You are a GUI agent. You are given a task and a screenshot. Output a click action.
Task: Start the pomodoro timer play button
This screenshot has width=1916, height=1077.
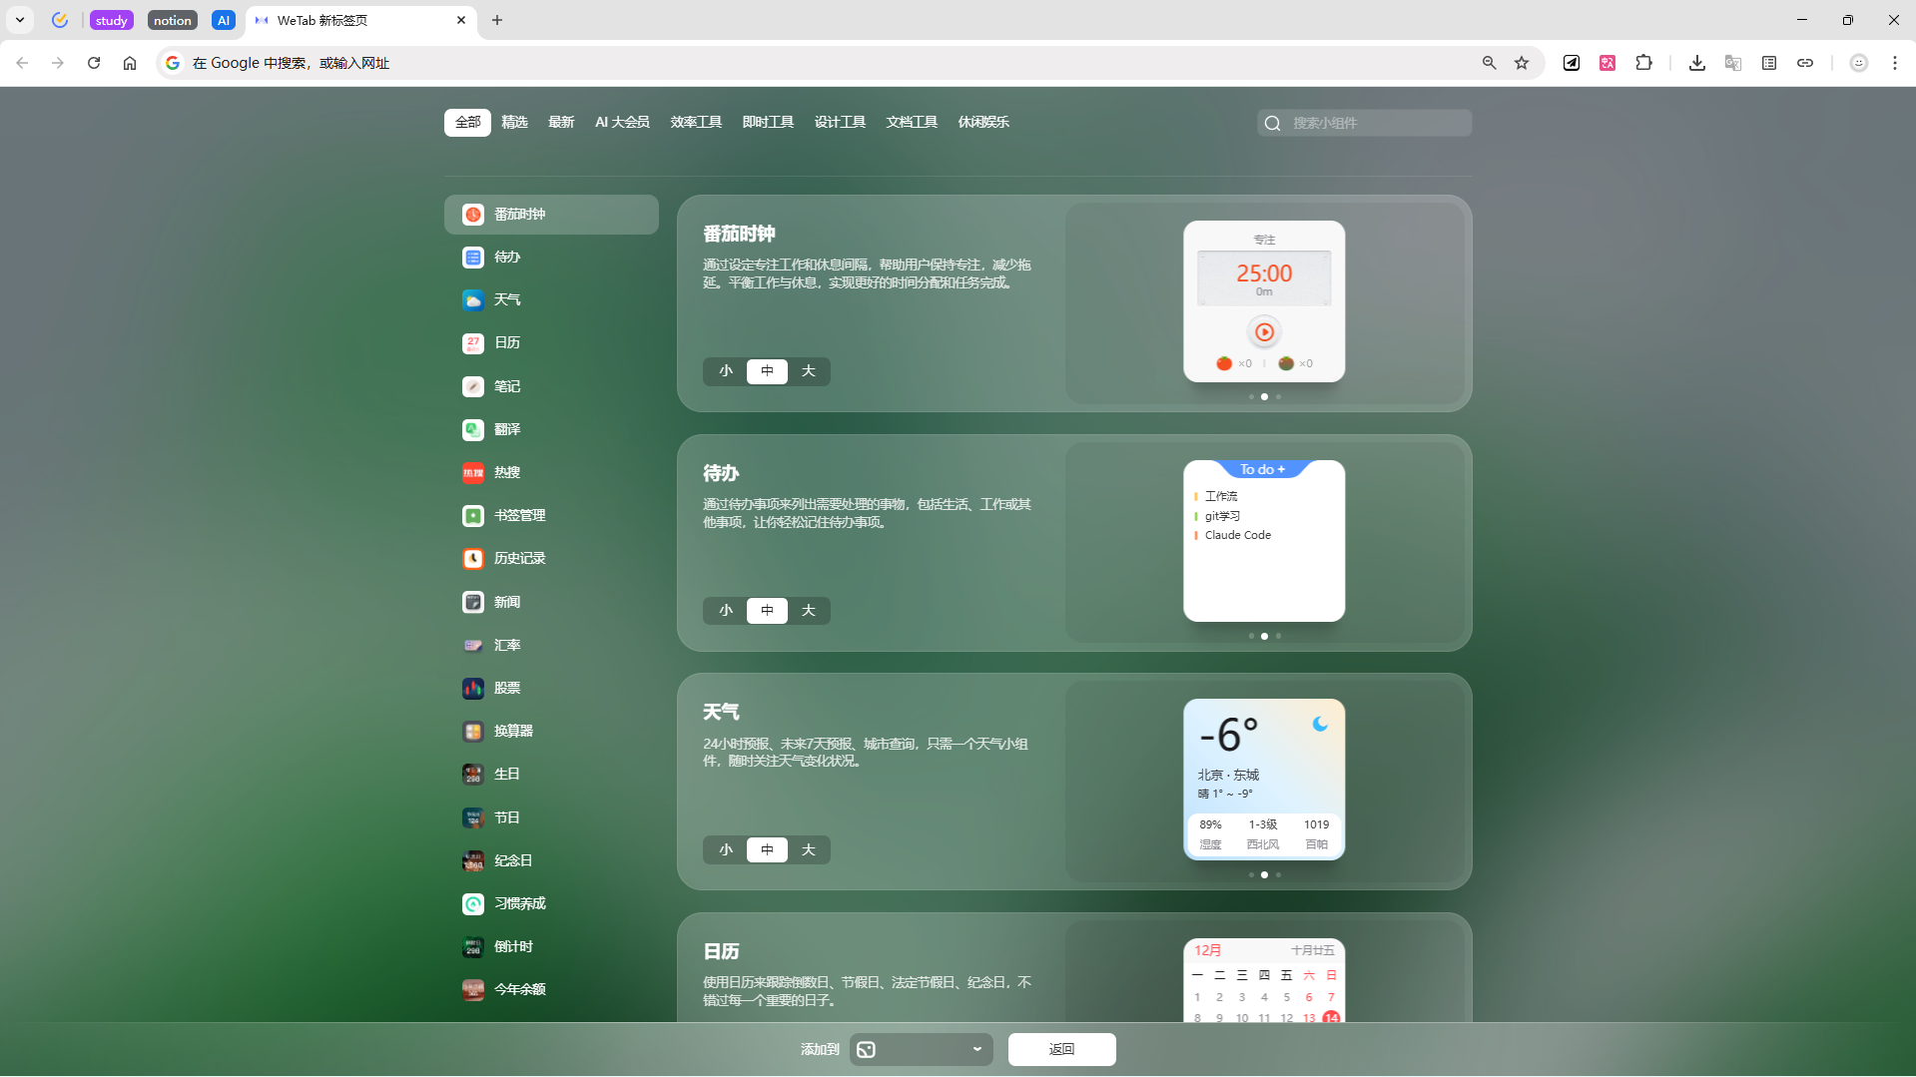(x=1264, y=332)
